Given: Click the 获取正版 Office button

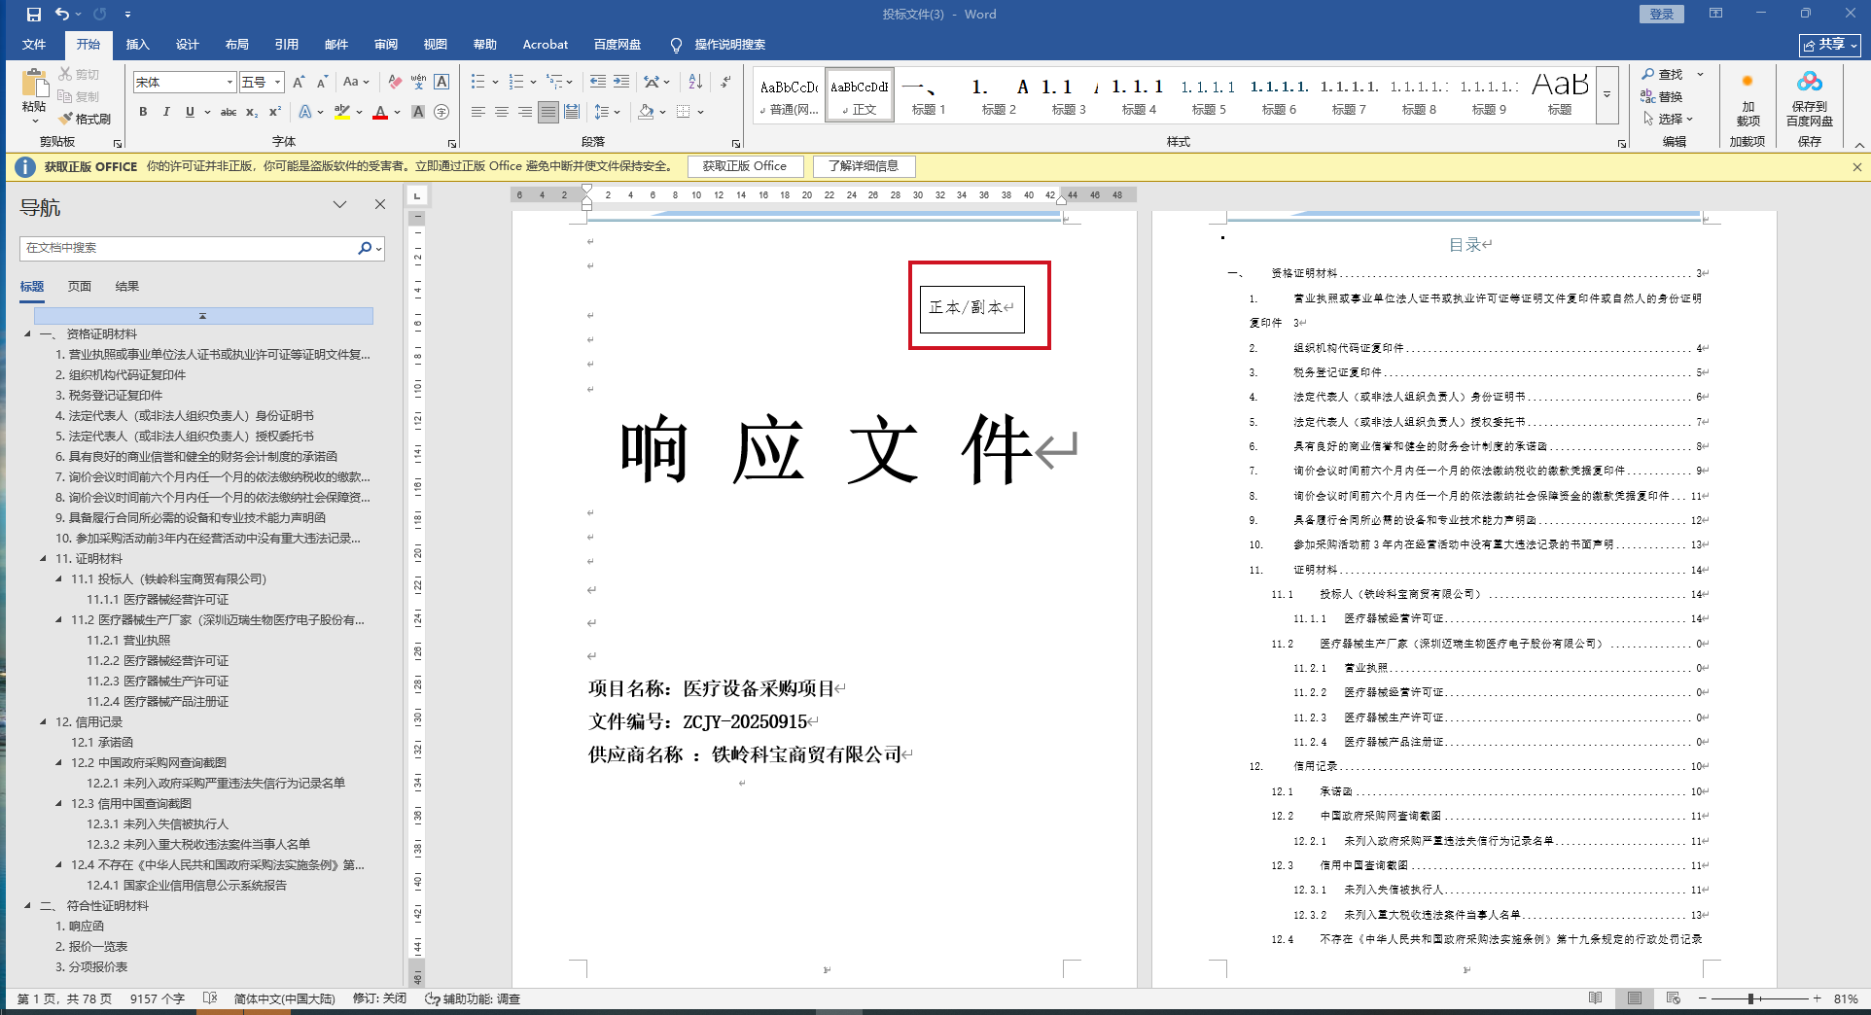Looking at the screenshot, I should [745, 166].
